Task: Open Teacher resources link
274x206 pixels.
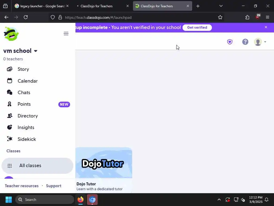Action: click(22, 186)
